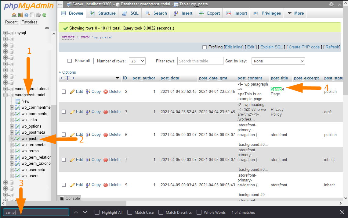Expand the mysql database node

(5, 33)
